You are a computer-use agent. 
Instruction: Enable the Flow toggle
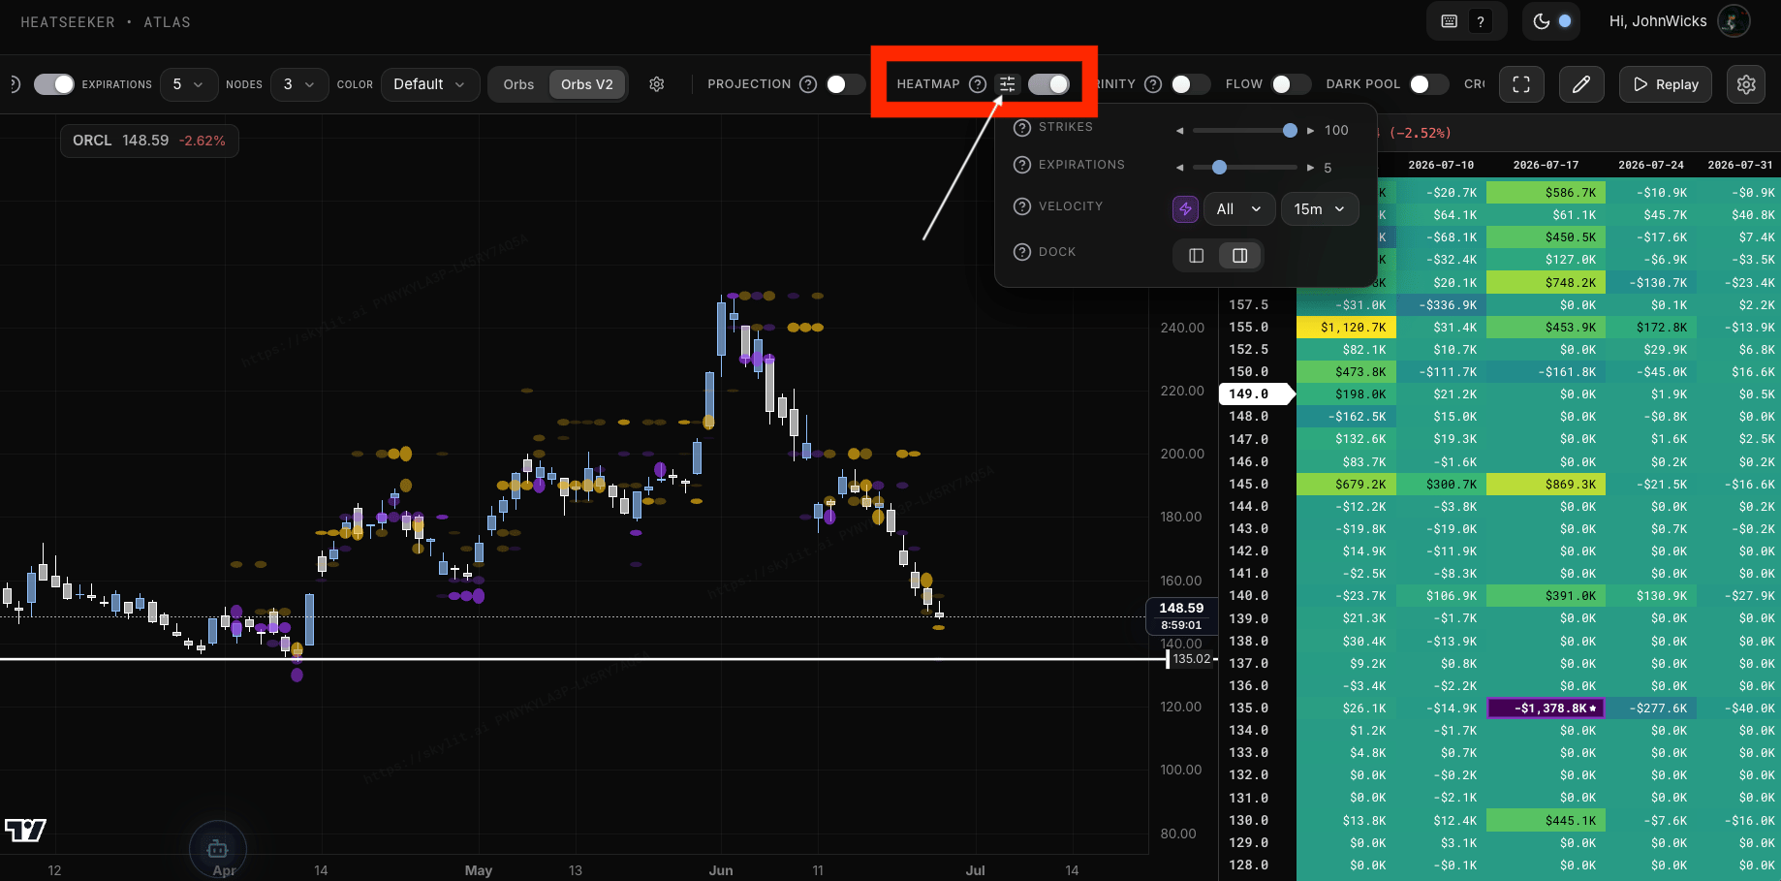(x=1291, y=84)
